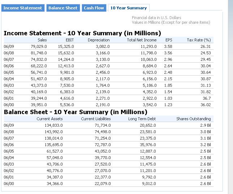This screenshot has height=194, width=233.
Task: Click the Sales column header
Action: pos(42,40)
